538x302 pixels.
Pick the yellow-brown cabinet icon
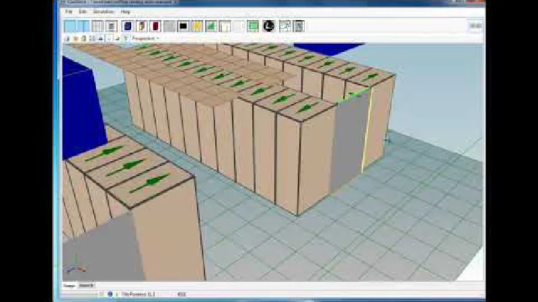pos(141,26)
